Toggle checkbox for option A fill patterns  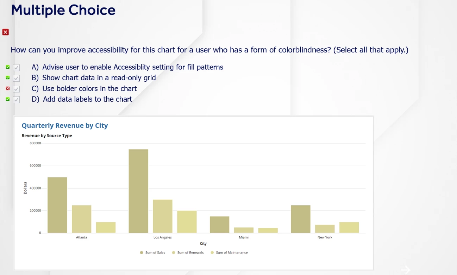click(16, 68)
